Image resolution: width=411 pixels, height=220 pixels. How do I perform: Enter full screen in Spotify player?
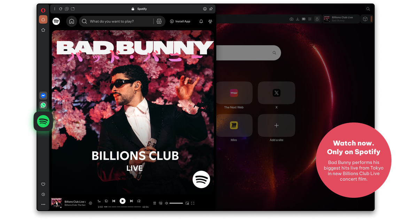pos(193,203)
